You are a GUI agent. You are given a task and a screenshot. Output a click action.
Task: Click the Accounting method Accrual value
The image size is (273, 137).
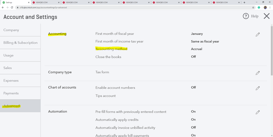196,49
